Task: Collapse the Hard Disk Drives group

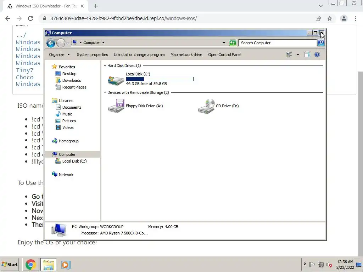Action: [105, 66]
